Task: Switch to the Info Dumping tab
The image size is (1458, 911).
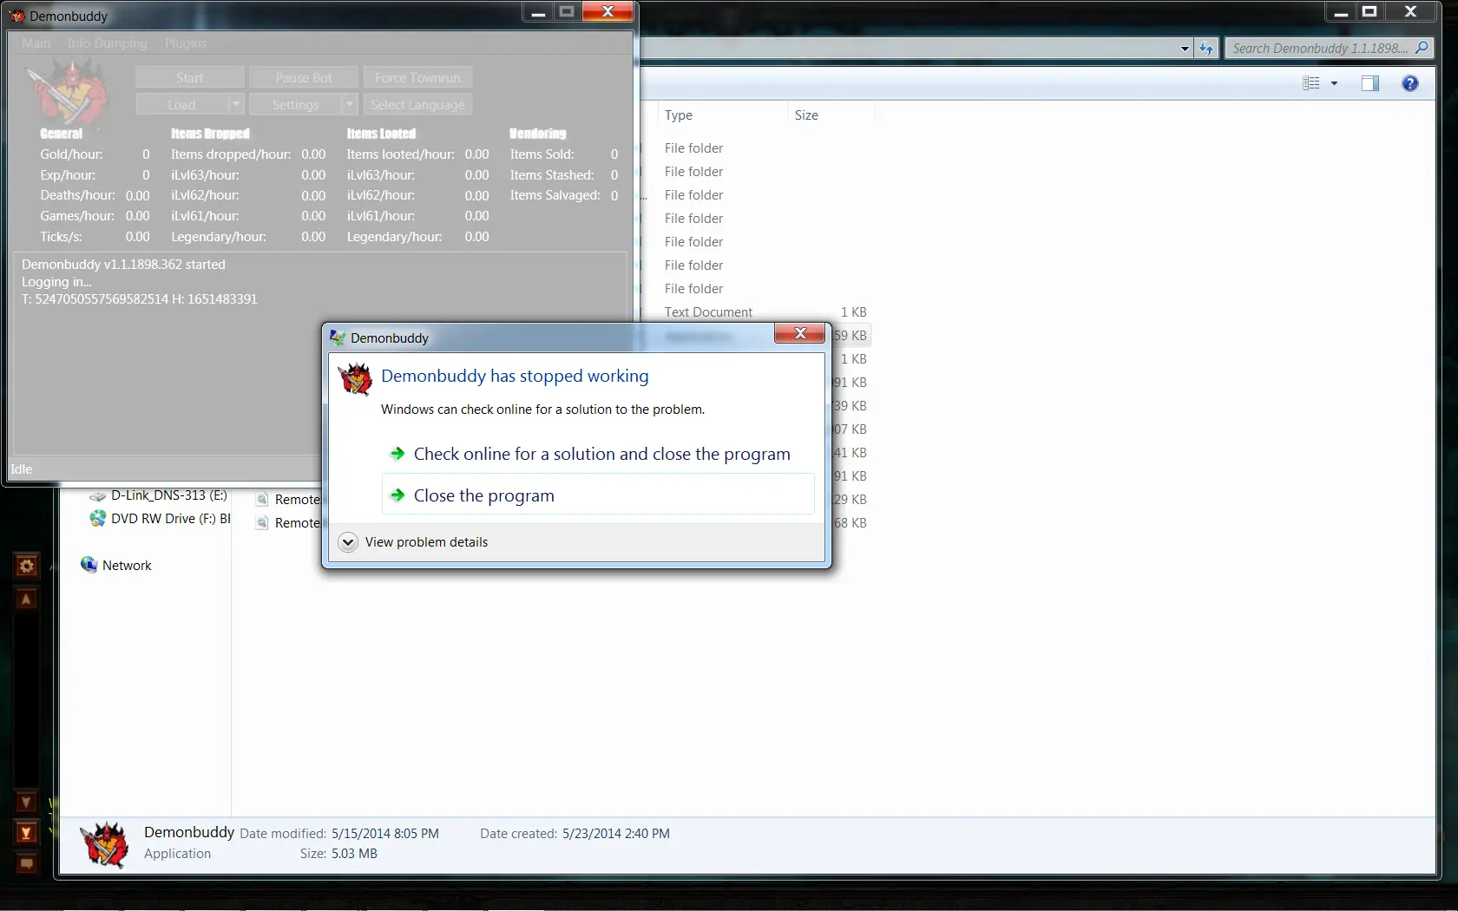Action: click(x=108, y=43)
